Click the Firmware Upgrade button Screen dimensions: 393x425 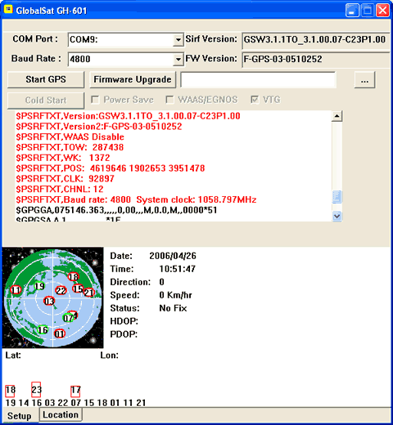pos(133,79)
